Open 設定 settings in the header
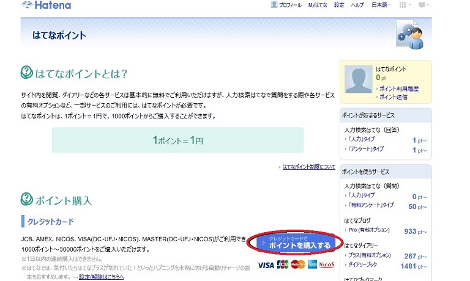The height and width of the screenshot is (281, 470). pos(339,5)
